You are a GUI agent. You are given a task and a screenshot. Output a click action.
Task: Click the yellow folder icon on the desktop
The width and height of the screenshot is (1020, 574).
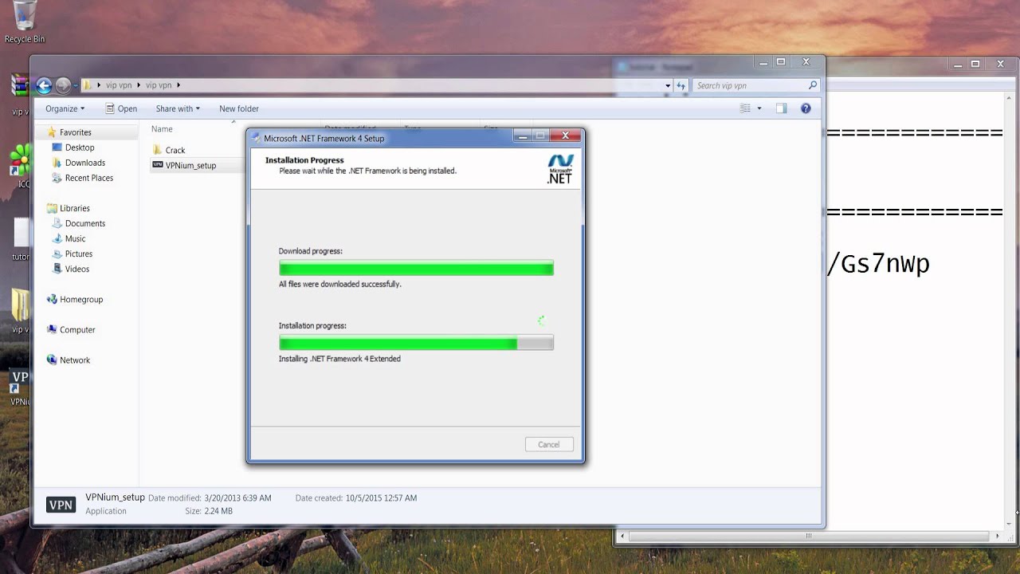point(20,305)
